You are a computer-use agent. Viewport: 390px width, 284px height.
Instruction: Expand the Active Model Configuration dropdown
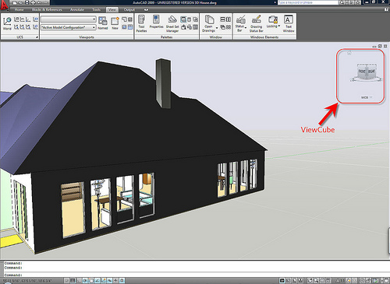click(x=69, y=27)
